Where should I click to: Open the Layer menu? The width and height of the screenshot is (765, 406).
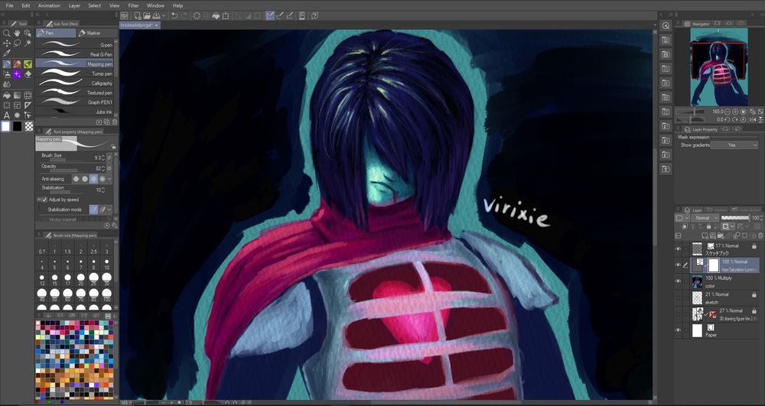point(75,5)
